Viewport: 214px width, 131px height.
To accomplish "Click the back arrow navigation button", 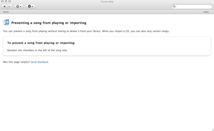I will pos(5,6).
